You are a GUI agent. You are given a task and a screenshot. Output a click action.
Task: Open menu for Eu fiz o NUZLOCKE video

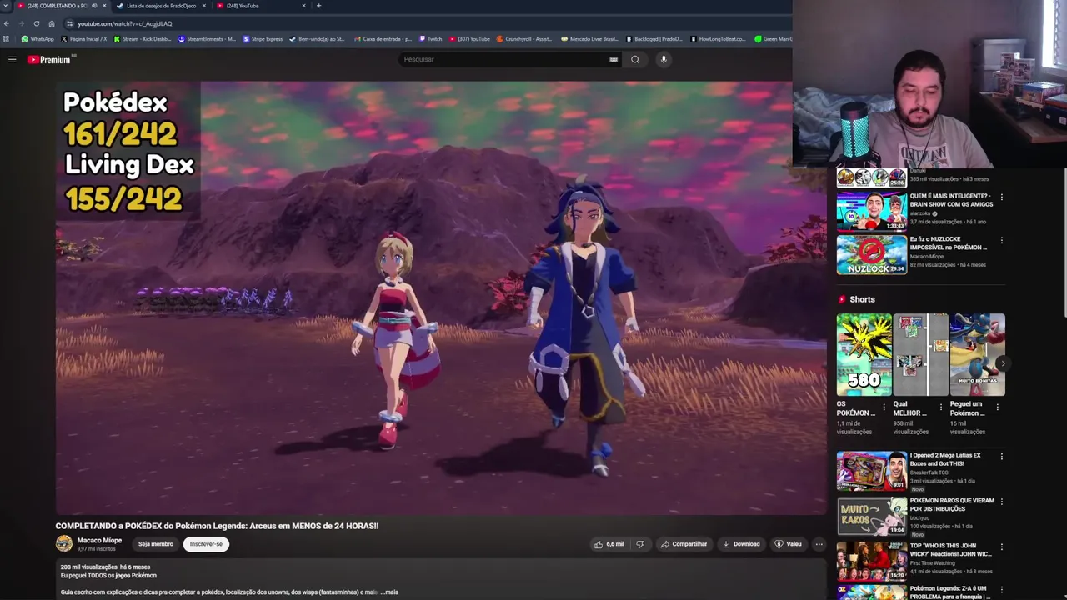pyautogui.click(x=1001, y=241)
